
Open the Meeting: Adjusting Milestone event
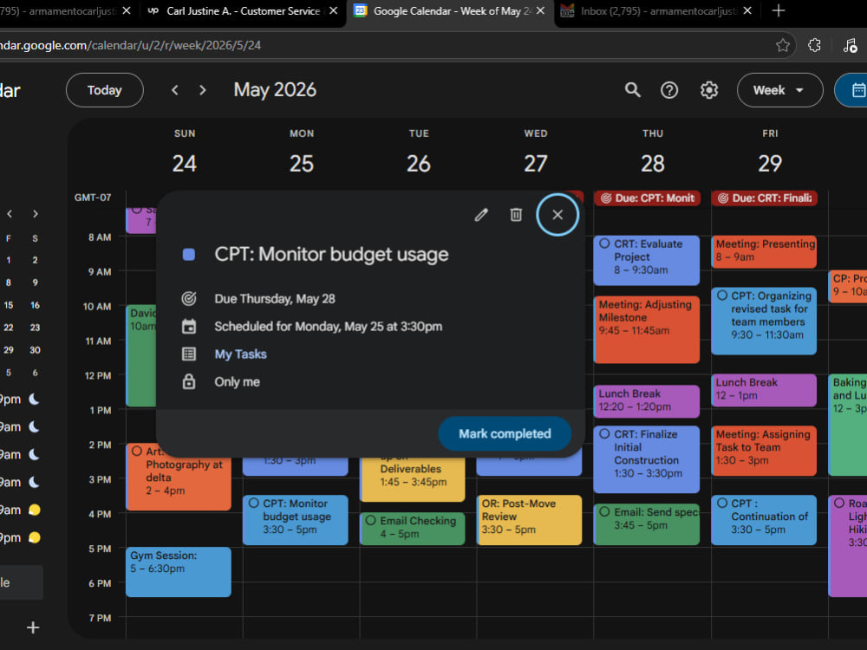coord(647,329)
